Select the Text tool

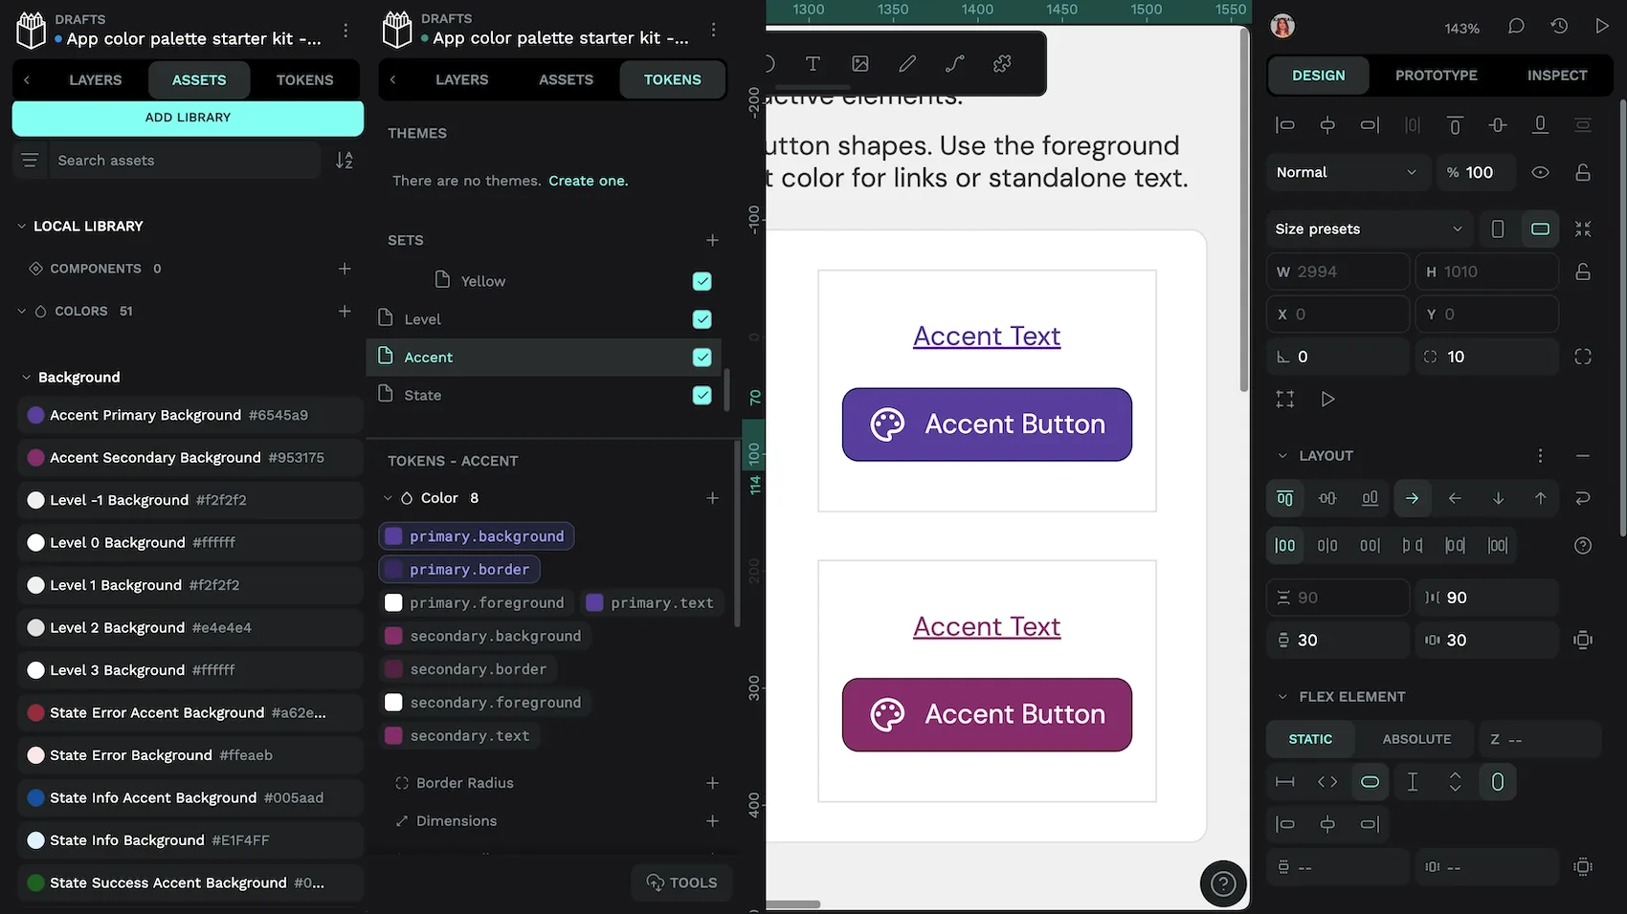coord(812,63)
